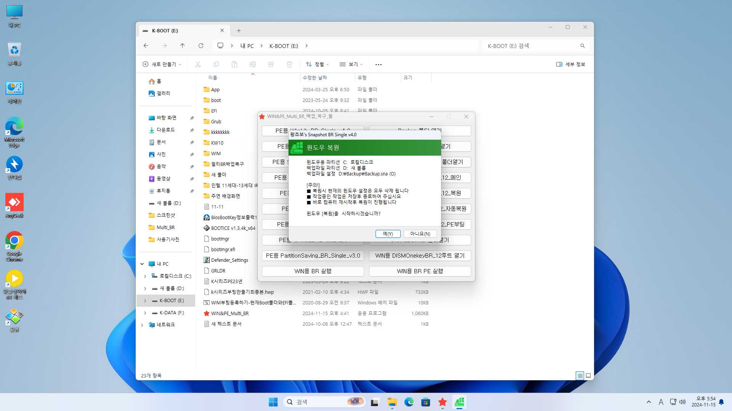Open 홈 in navigation pane
This screenshot has height=411, width=732.
pos(155,81)
